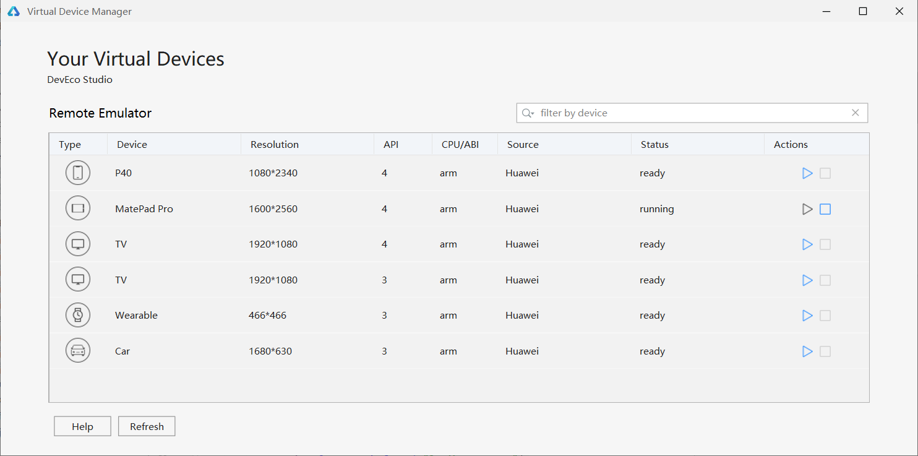Click the MatePad Pro tablet type icon

[78, 209]
